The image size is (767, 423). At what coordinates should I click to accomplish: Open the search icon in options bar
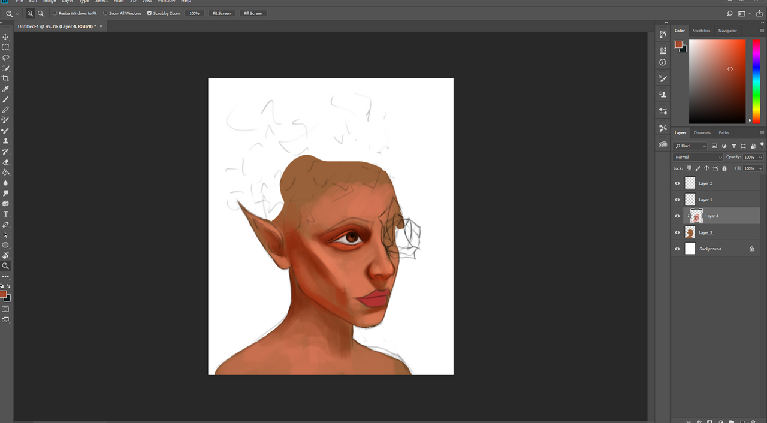point(729,13)
